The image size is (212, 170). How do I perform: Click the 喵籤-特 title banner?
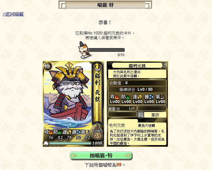(105, 5)
